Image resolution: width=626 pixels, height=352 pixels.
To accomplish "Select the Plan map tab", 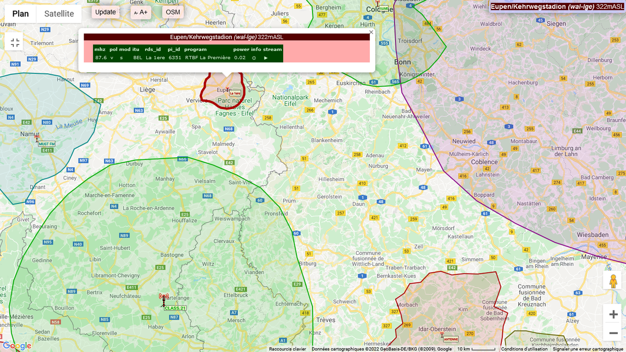I will coord(20,14).
